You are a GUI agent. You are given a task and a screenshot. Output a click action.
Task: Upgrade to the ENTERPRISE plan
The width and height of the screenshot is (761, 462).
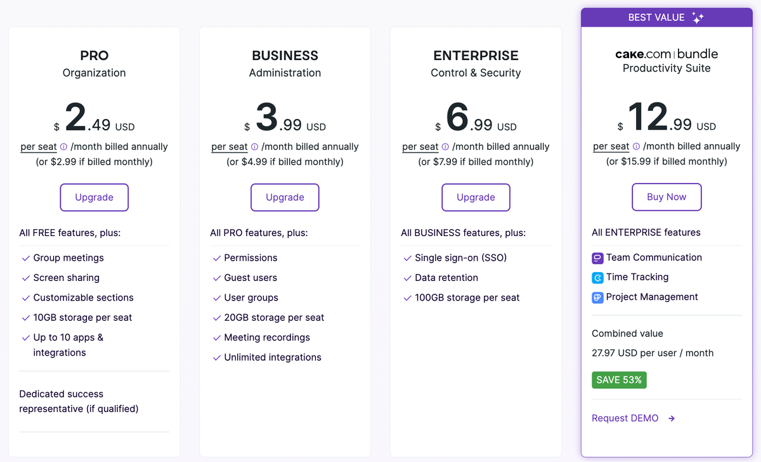coord(476,197)
